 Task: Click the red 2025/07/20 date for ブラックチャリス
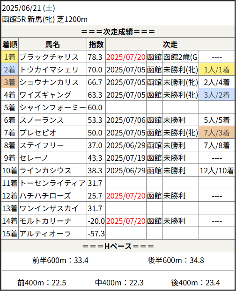pyautogui.click(x=126, y=57)
